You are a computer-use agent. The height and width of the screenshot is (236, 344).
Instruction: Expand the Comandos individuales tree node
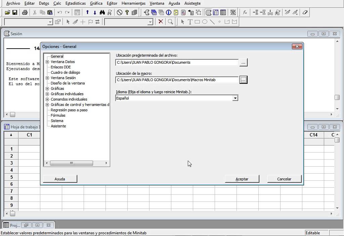point(47,99)
